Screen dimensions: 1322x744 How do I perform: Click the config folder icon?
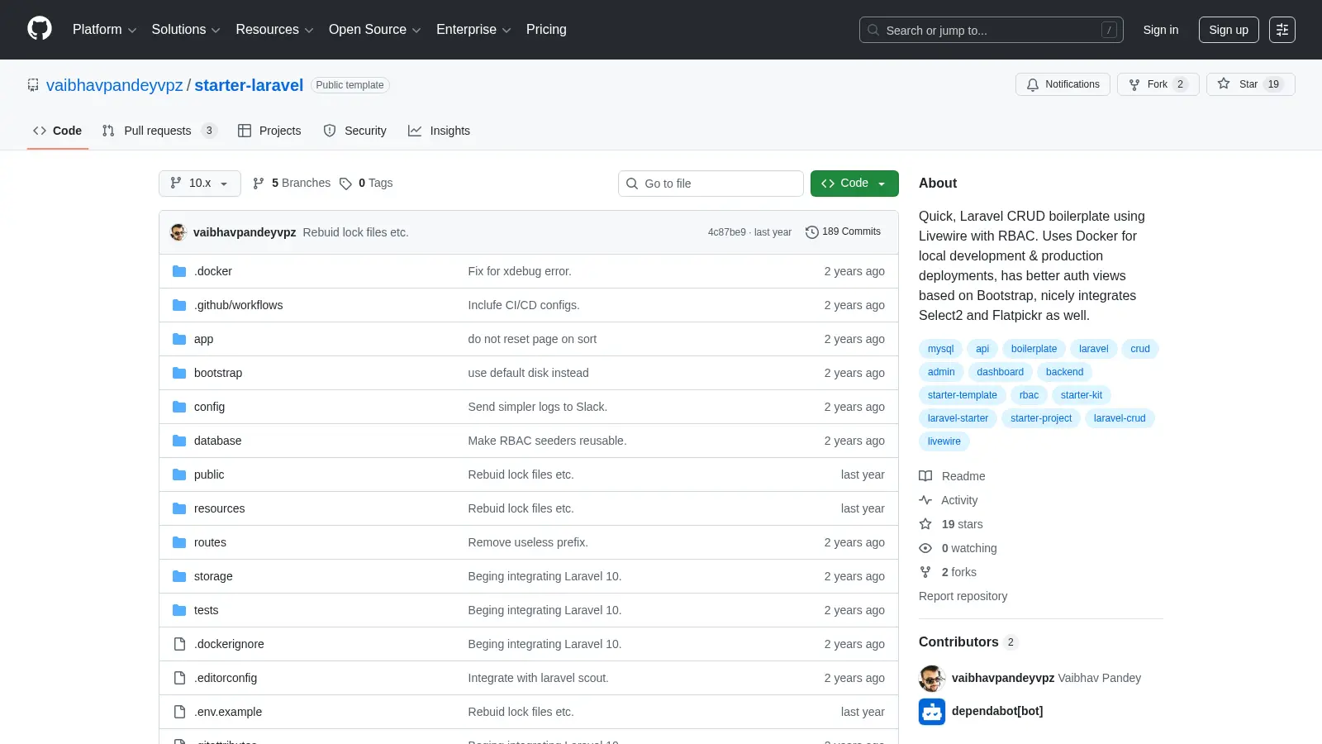point(179,407)
